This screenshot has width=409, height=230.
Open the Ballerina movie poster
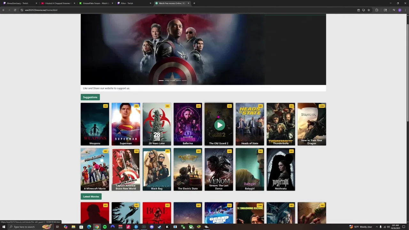point(188,124)
